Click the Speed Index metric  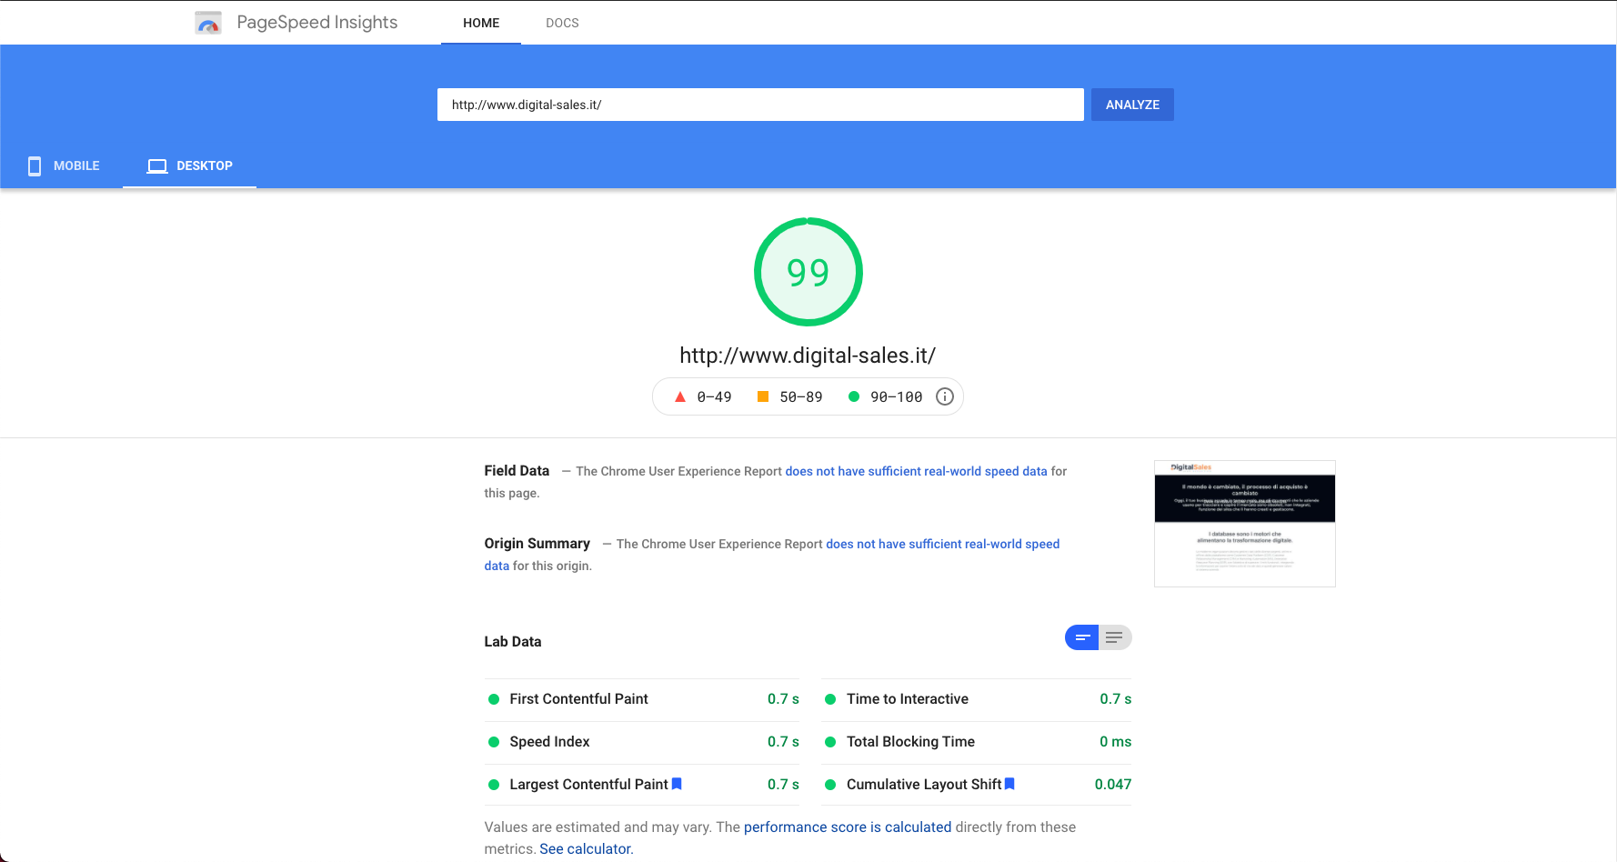click(642, 742)
